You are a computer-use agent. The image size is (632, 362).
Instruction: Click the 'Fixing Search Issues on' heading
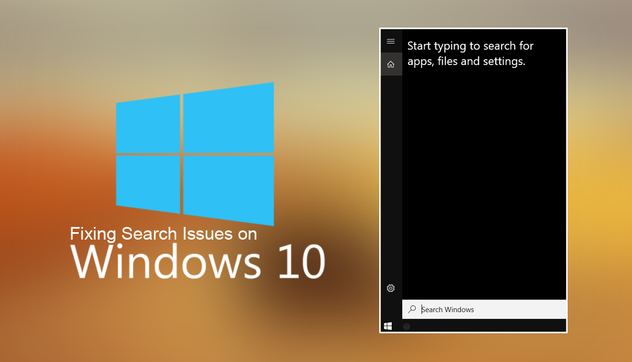pos(163,234)
